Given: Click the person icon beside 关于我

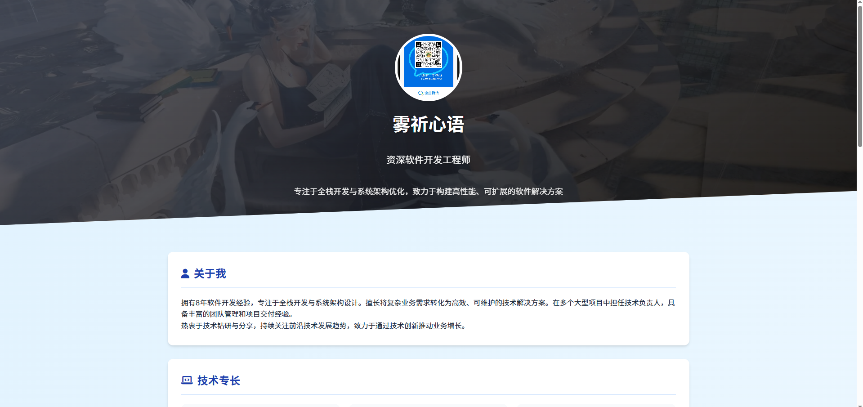Looking at the screenshot, I should click(185, 273).
